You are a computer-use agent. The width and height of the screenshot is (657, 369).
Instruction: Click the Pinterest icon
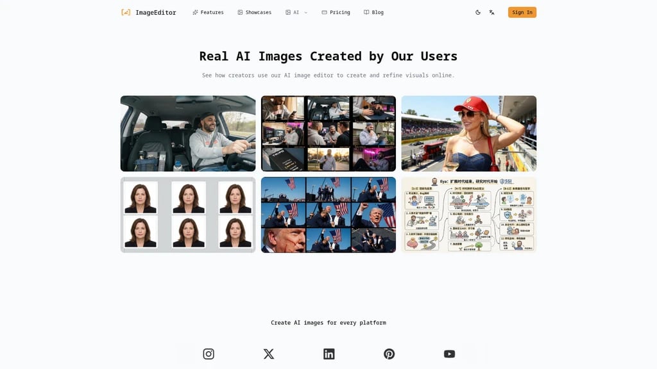(389, 354)
